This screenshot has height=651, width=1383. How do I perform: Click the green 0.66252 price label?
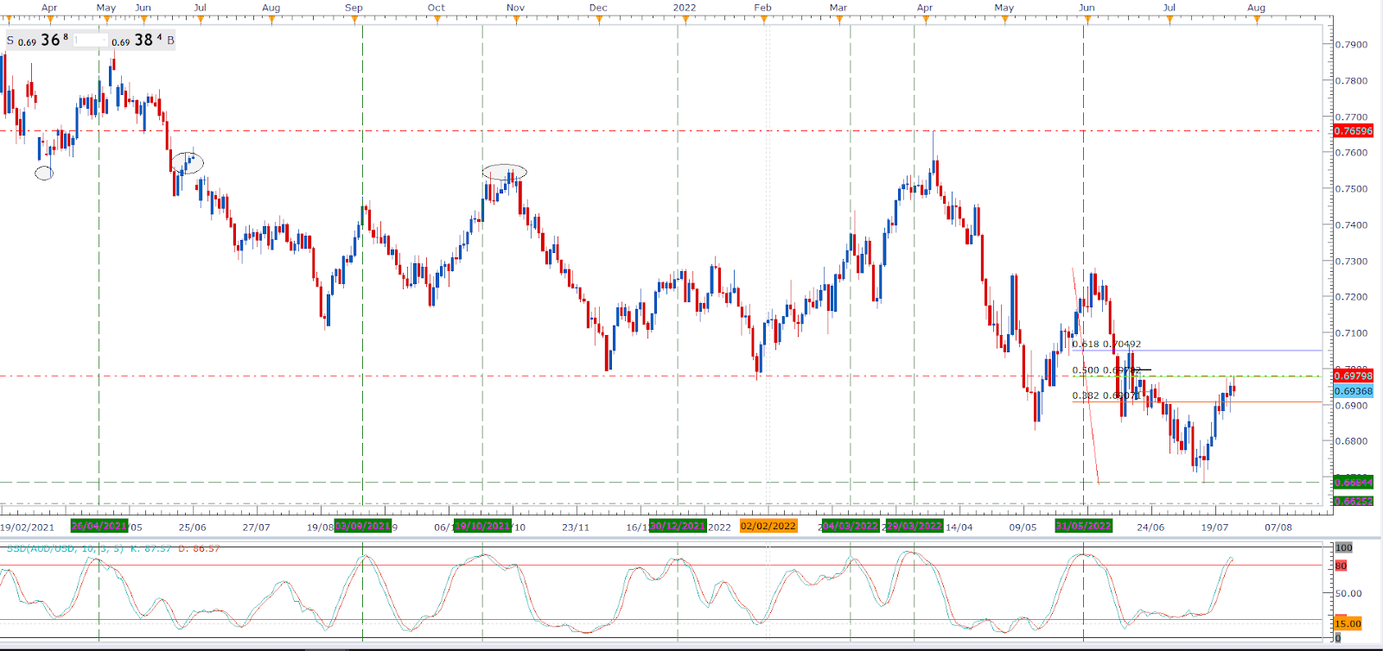coord(1354,501)
